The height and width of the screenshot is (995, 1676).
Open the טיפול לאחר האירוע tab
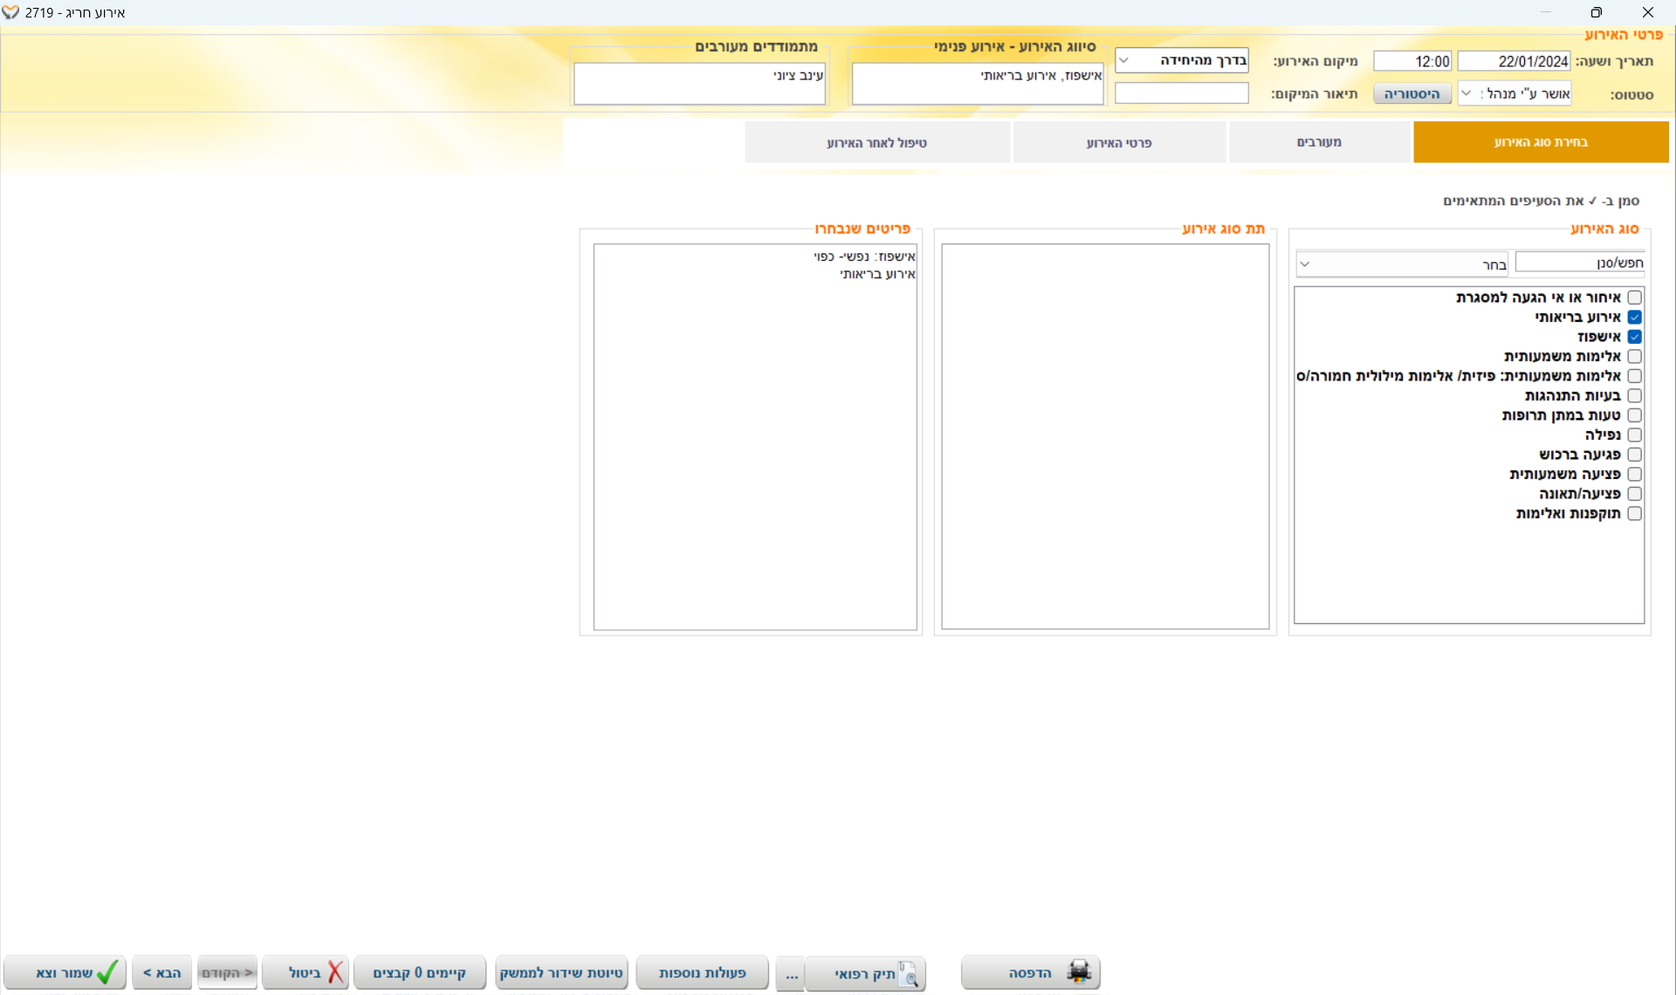pyautogui.click(x=876, y=142)
